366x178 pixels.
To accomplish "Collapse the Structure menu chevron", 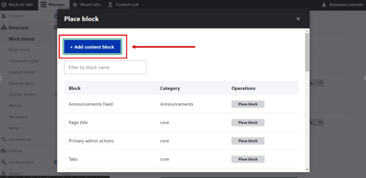I will (x=56, y=27).
